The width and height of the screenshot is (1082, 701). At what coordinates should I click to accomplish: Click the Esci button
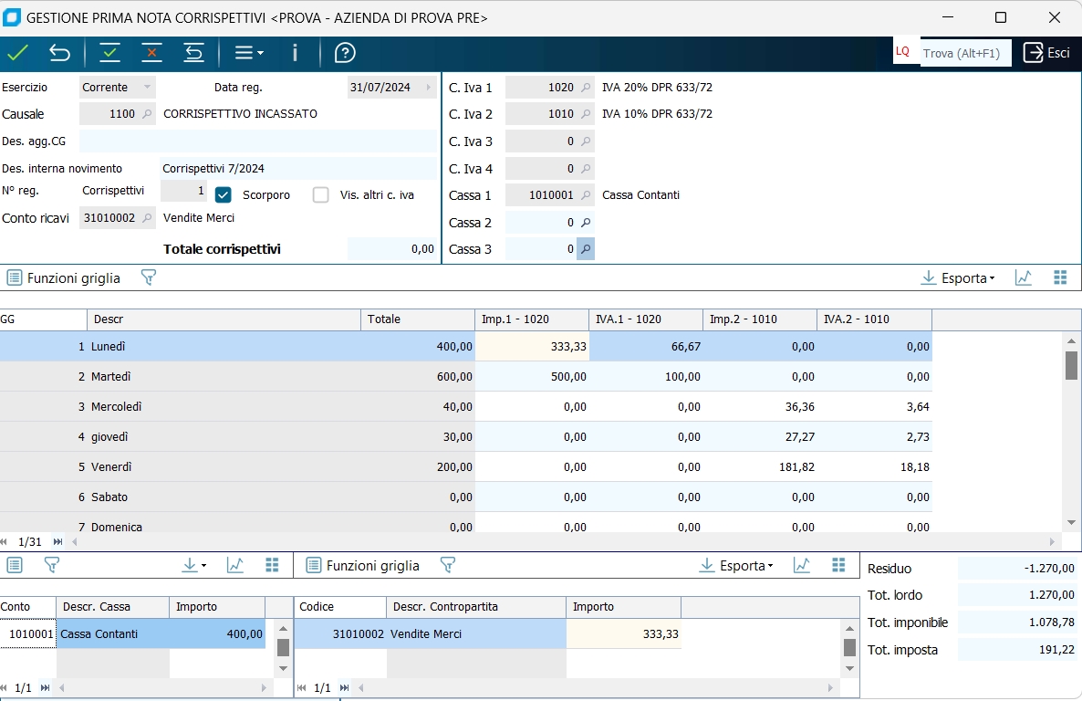pyautogui.click(x=1046, y=53)
